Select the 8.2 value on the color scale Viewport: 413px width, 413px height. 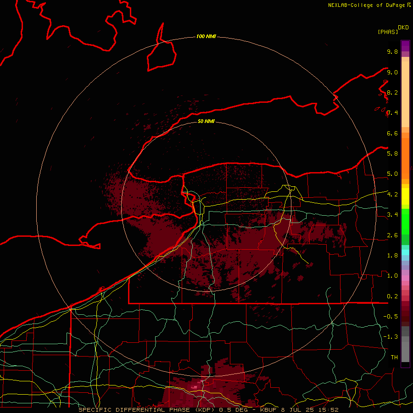(392, 92)
